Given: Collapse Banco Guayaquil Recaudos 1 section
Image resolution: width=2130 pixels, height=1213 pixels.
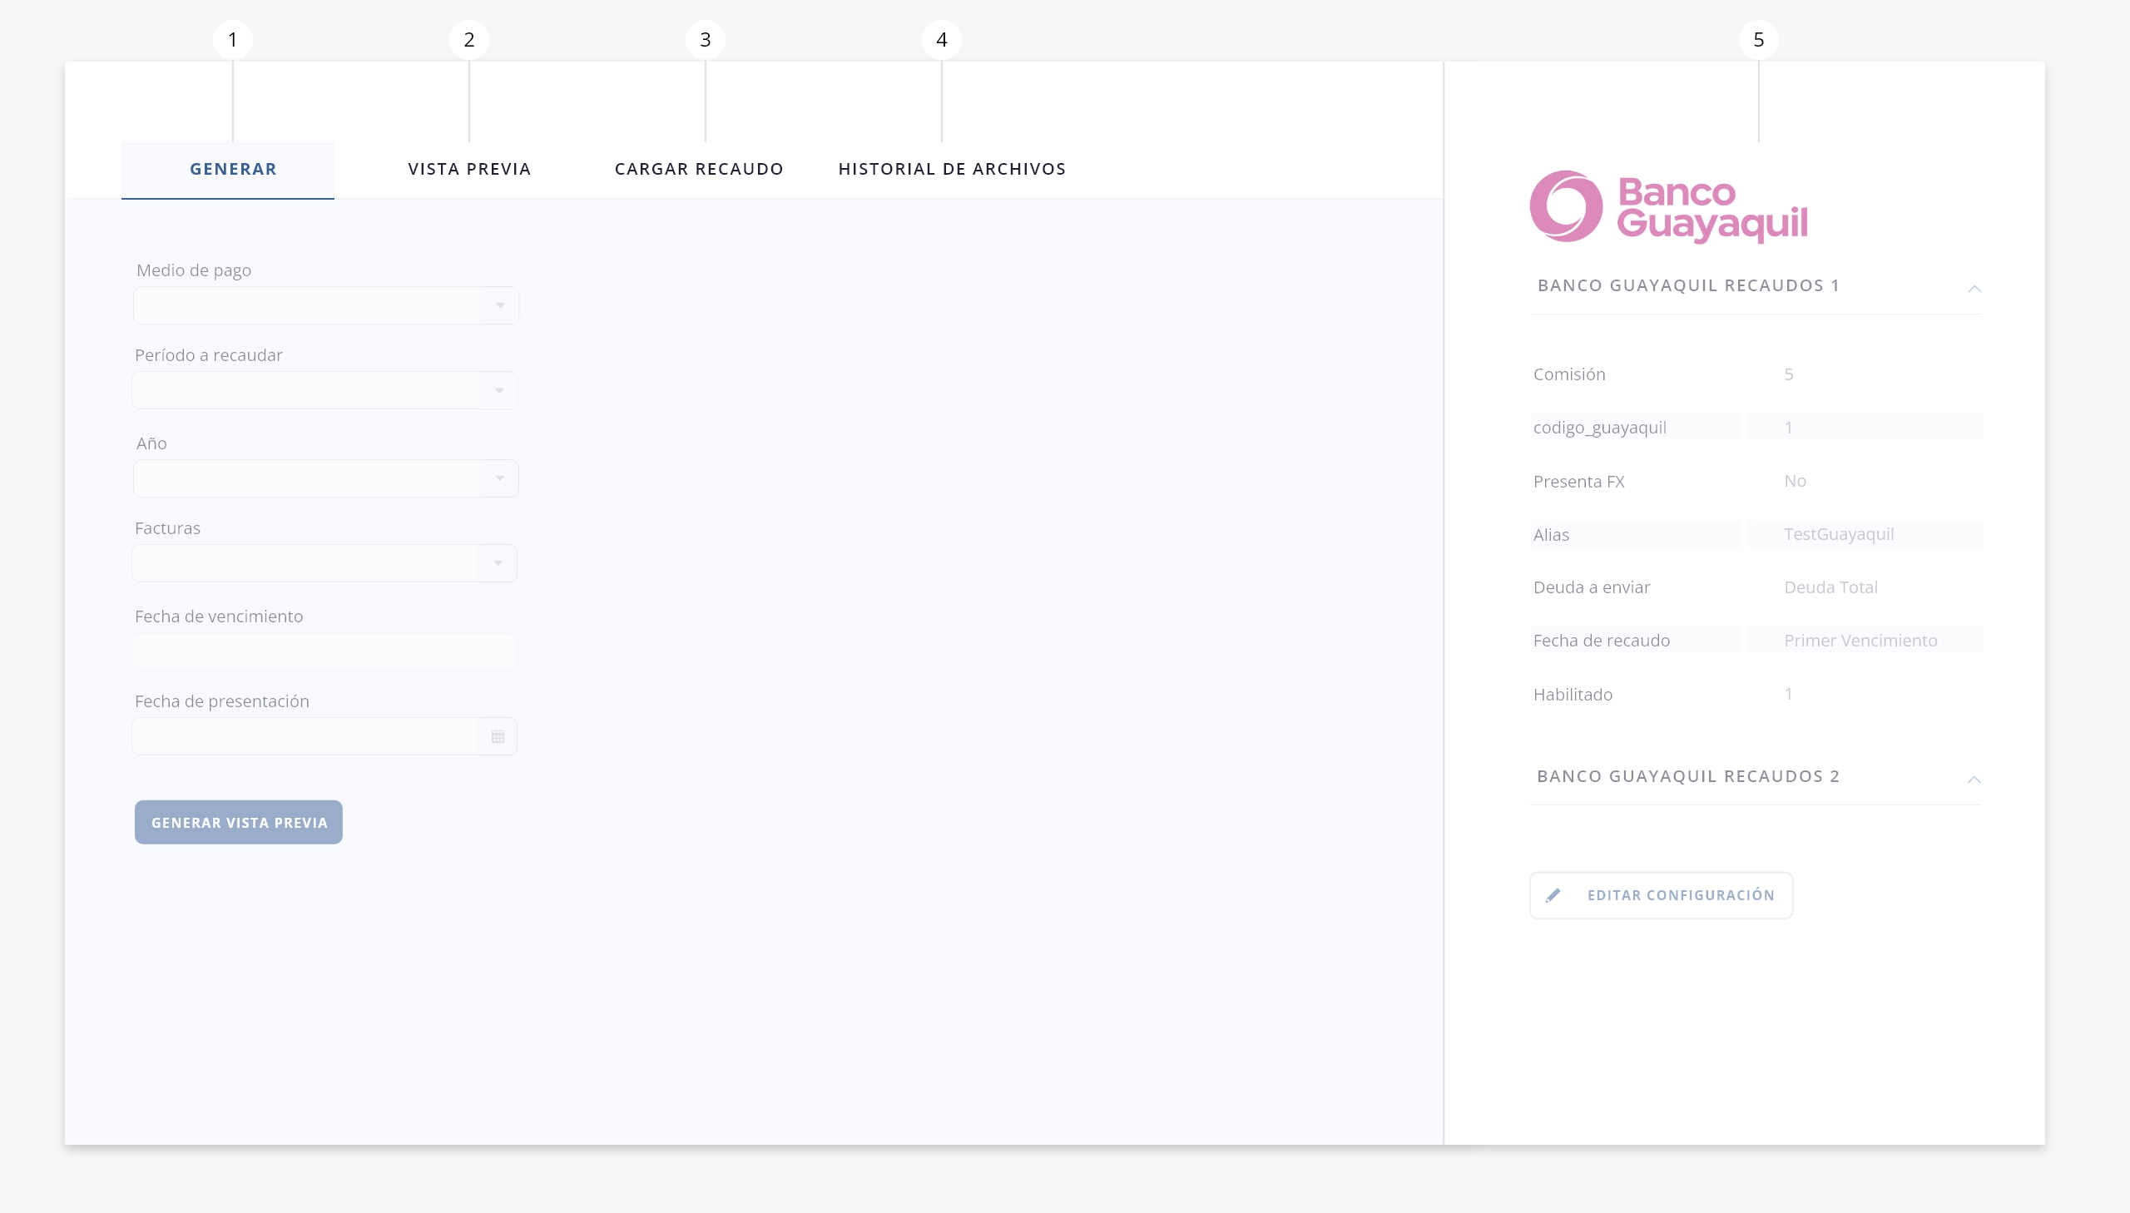Looking at the screenshot, I should click(1974, 288).
